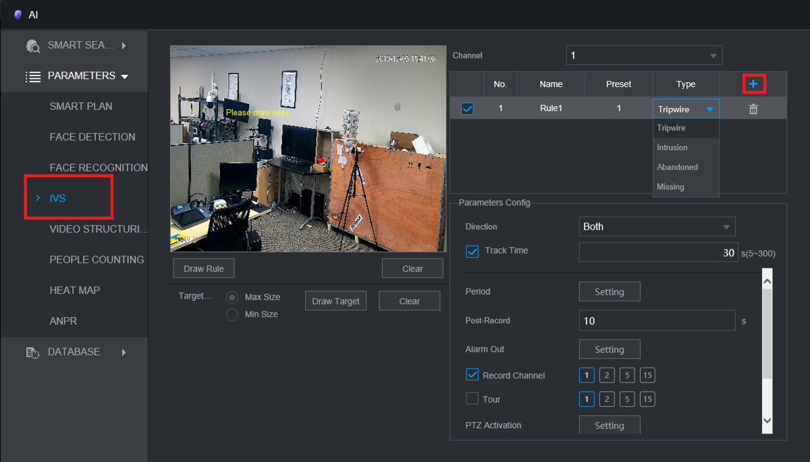Select Tour channel number 5 box

[x=627, y=399]
